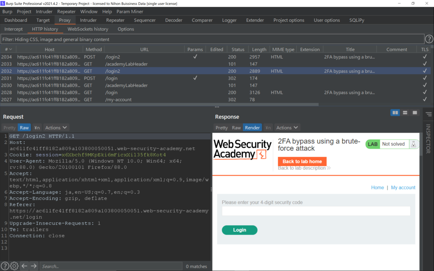Open the Logger tab
Viewport: 434px width, 271px height.
click(x=229, y=20)
